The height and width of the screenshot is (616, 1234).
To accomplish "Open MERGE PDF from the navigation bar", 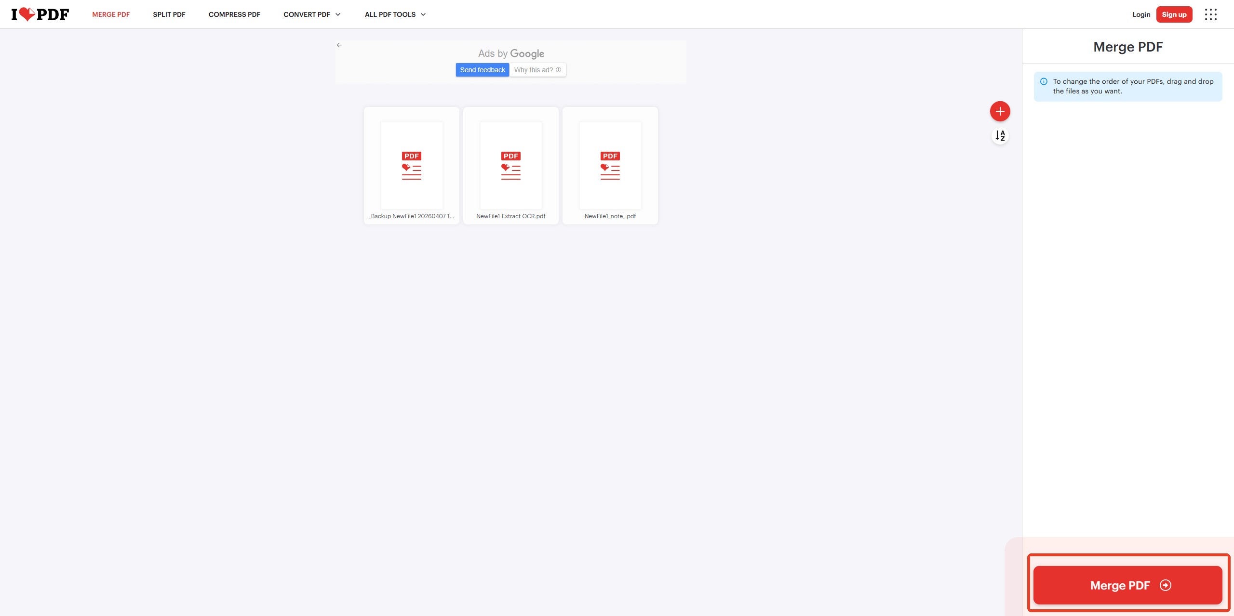I will (x=111, y=14).
